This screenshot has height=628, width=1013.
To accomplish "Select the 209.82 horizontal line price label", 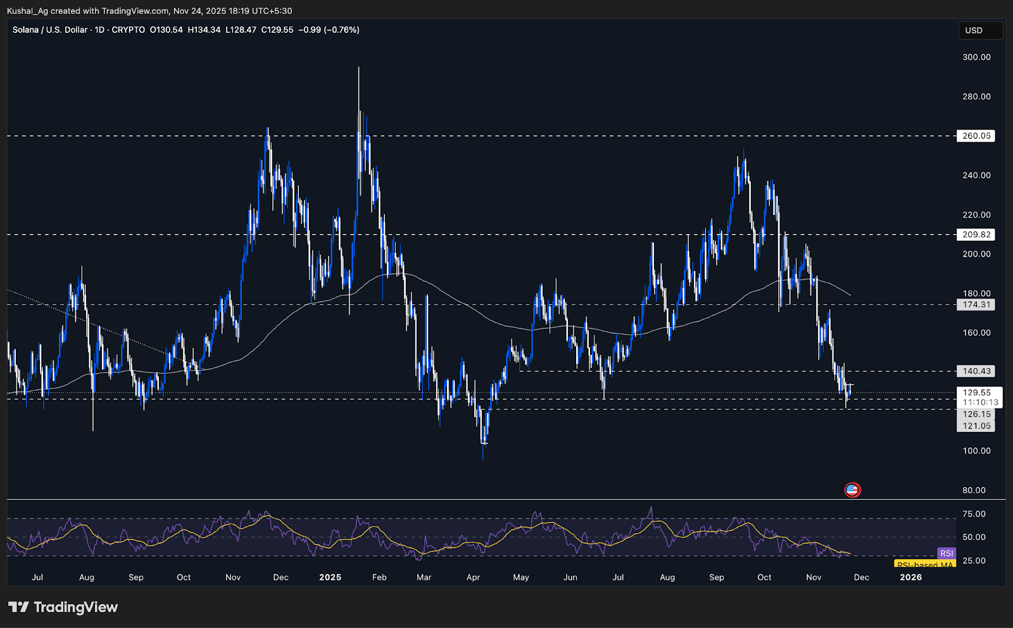I will 976,235.
